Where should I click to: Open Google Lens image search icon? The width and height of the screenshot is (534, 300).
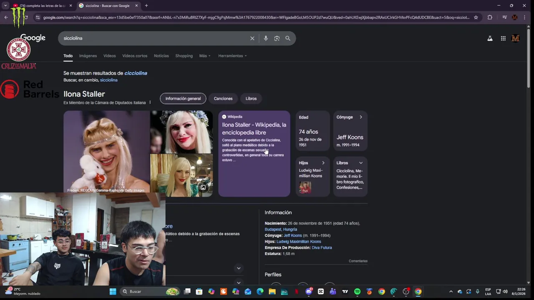click(x=277, y=38)
